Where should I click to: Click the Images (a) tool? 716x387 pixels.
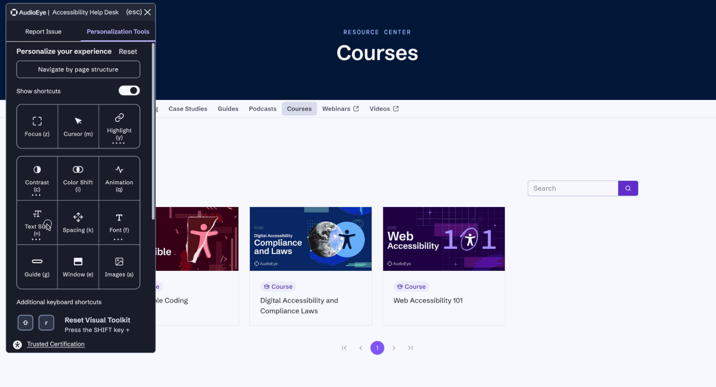(x=119, y=267)
